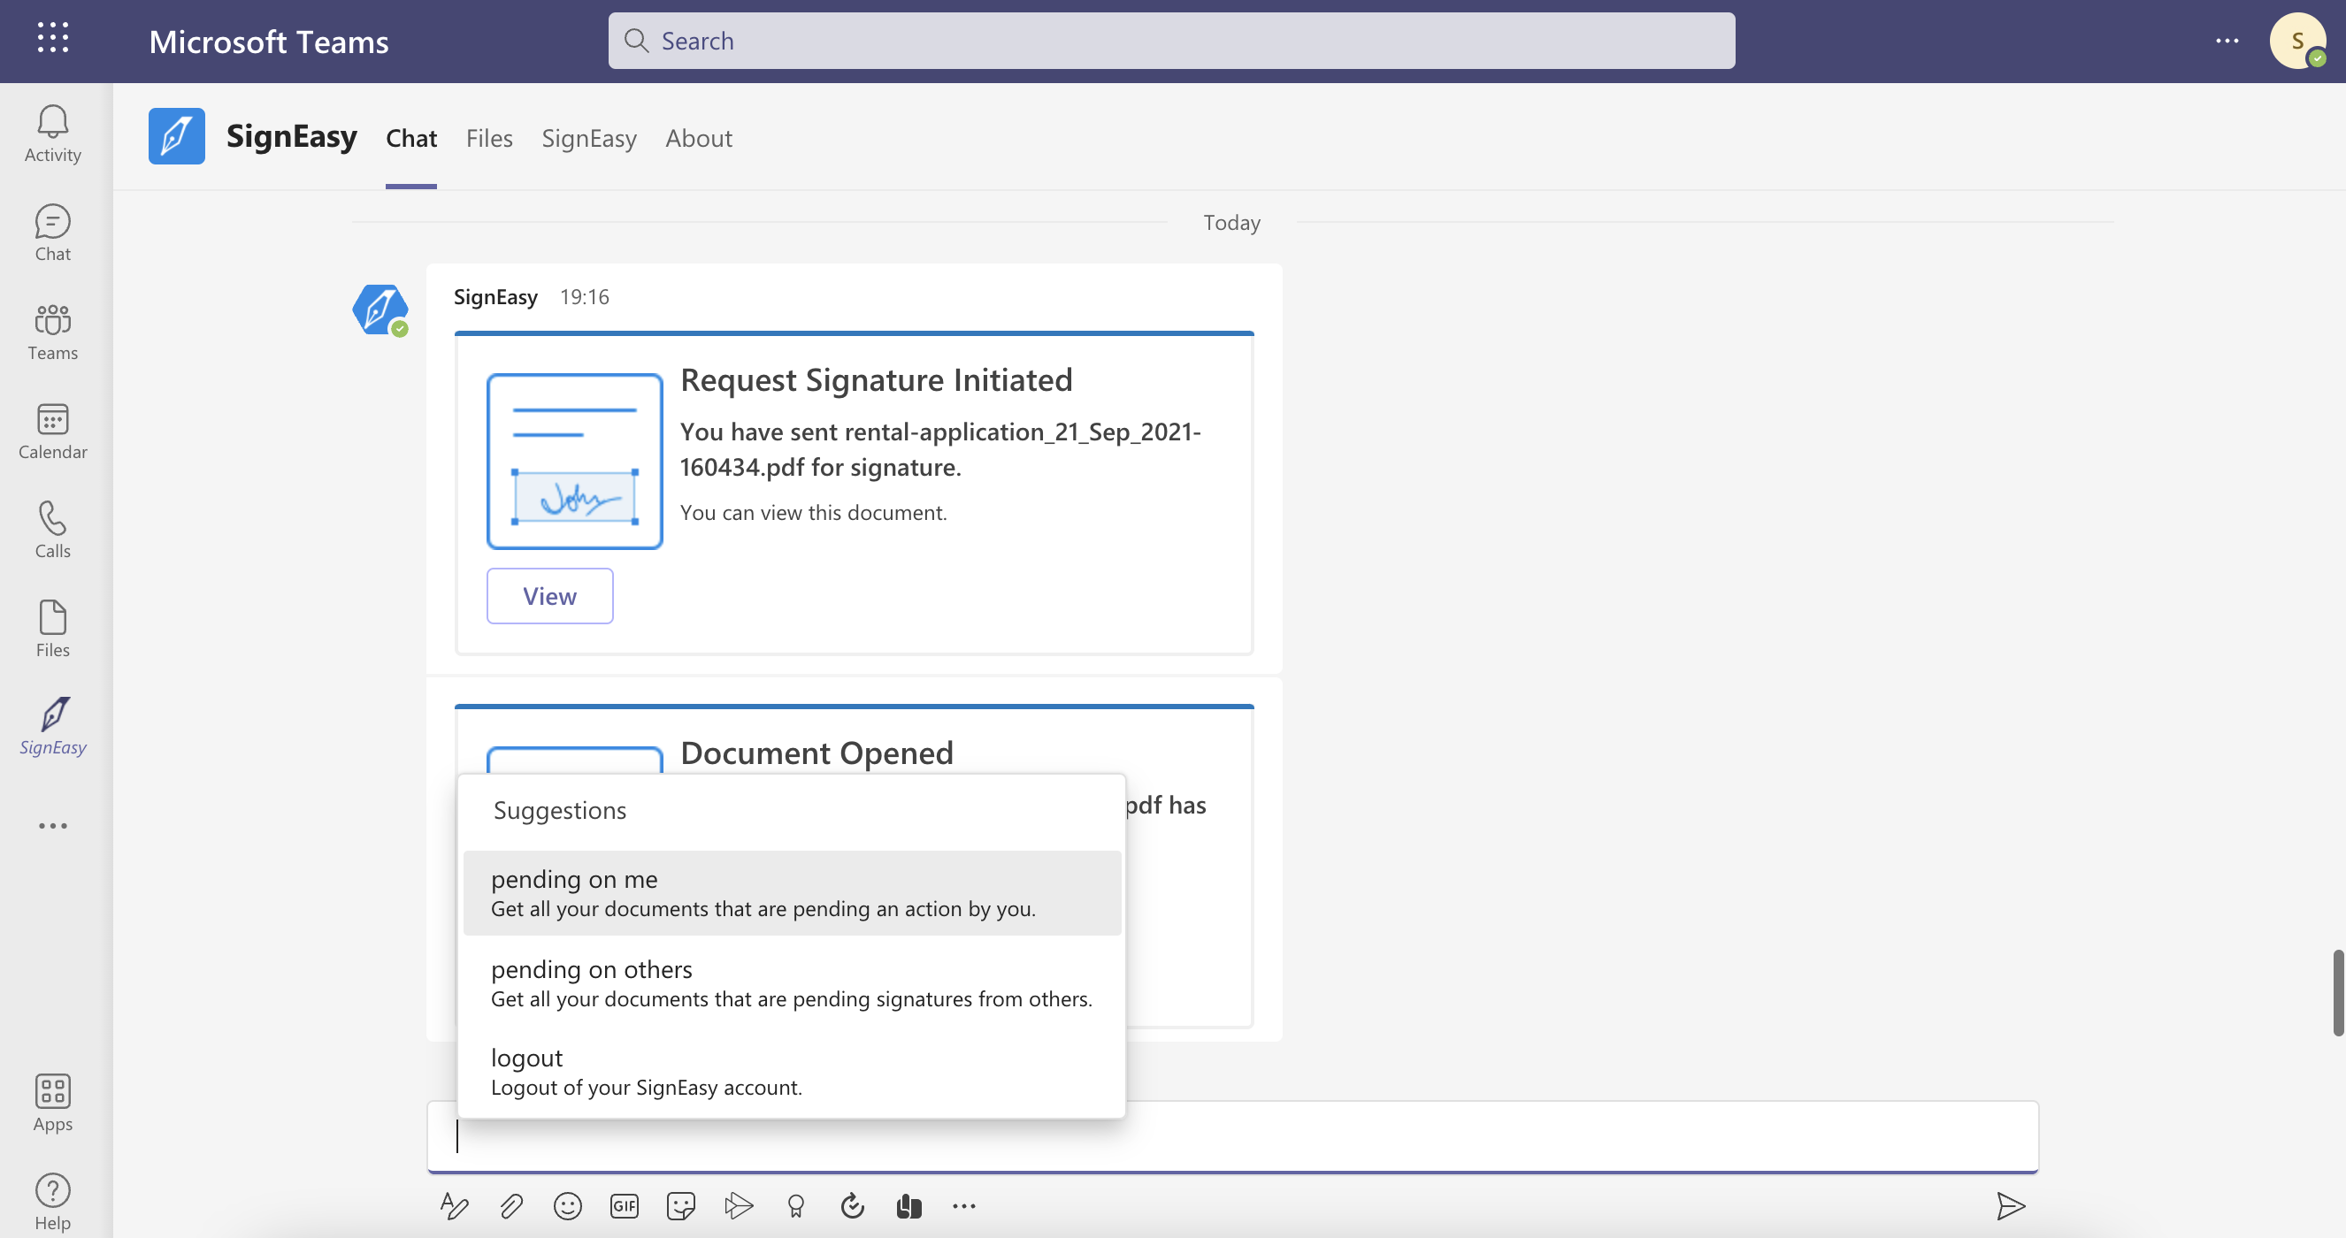Click the SignEasy bot avatar beside the message
The height and width of the screenshot is (1238, 2346).
379,309
